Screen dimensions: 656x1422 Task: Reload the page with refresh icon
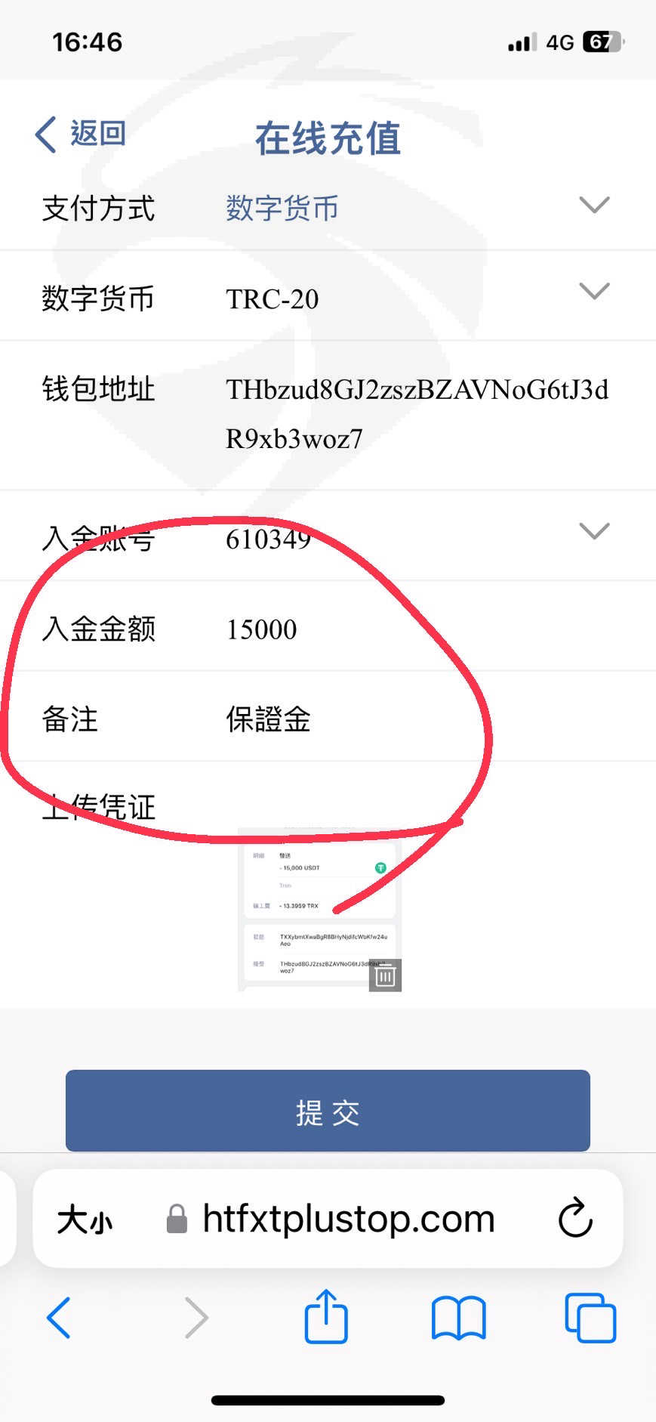coord(575,1217)
